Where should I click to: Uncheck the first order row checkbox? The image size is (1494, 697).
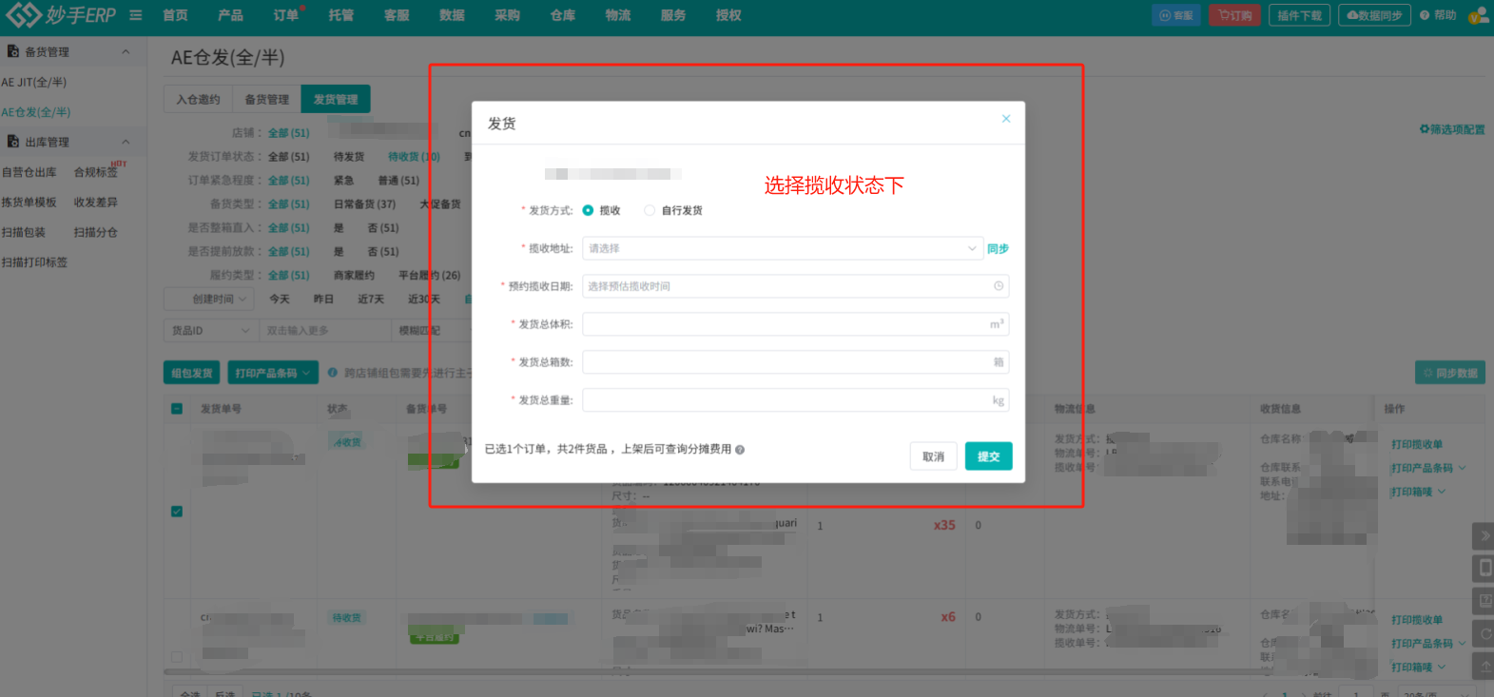coord(177,512)
